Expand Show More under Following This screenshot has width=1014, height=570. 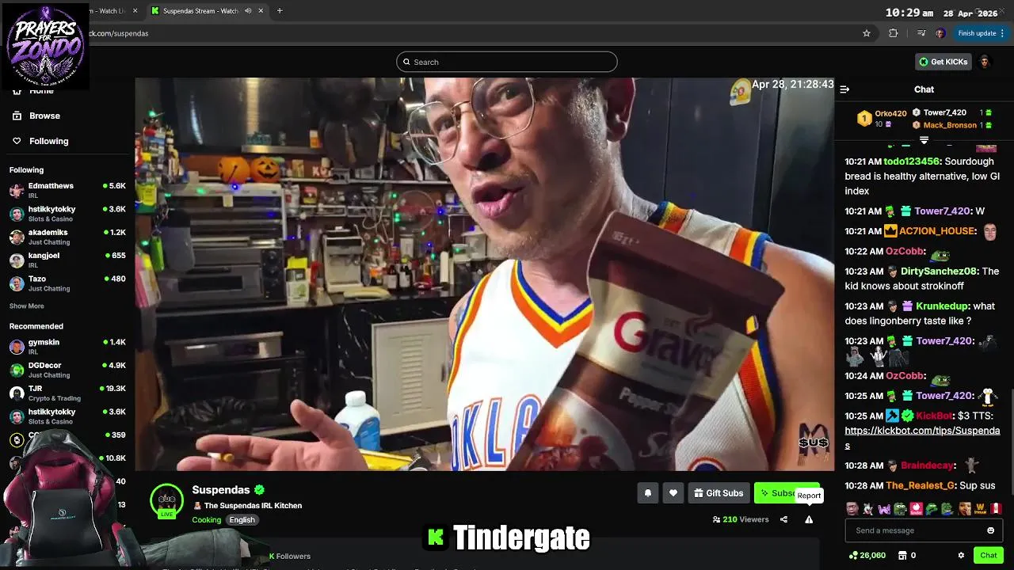point(27,306)
